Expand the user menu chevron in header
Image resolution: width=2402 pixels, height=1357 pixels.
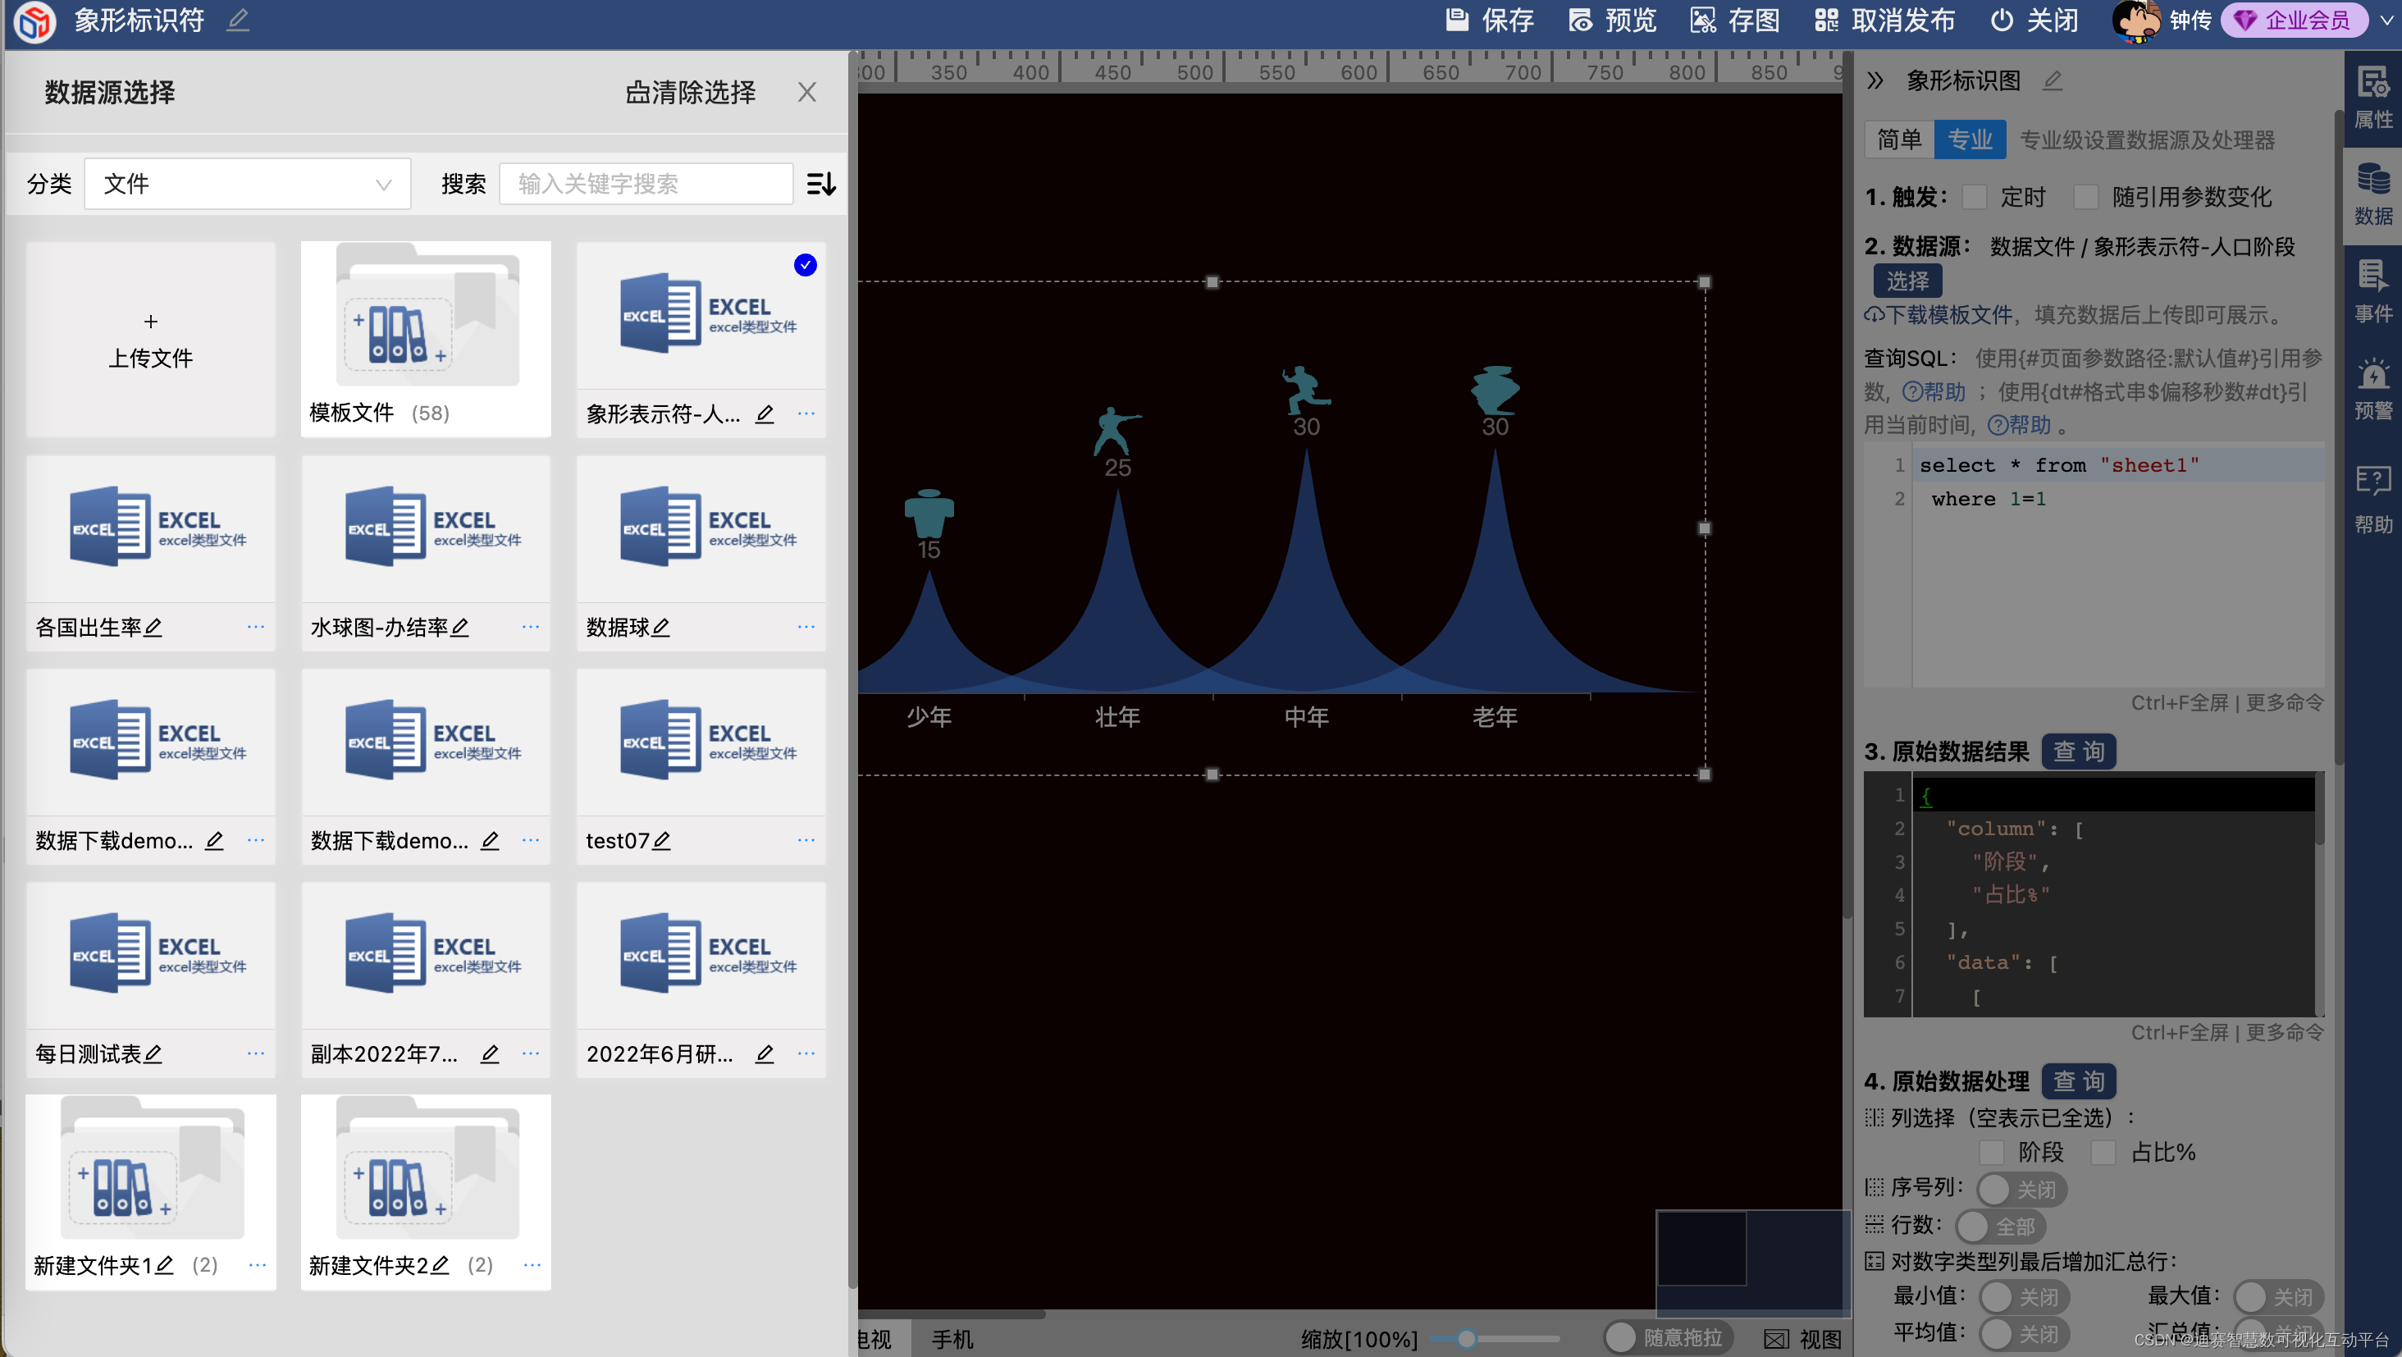(x=2386, y=21)
